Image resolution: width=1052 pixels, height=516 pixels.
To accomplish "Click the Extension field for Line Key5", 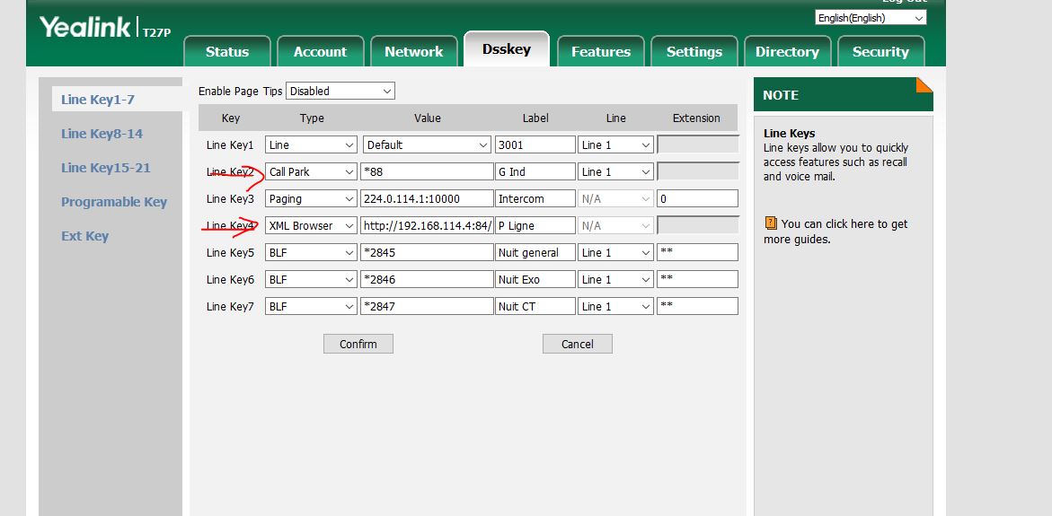I will [x=697, y=253].
